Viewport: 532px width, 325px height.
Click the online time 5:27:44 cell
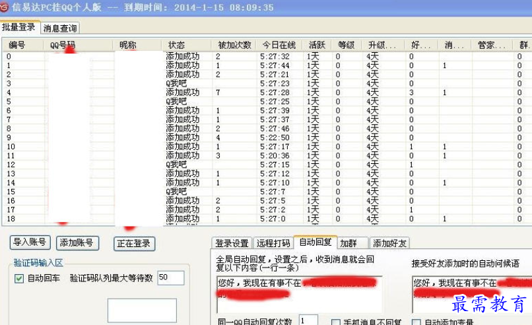(275, 65)
